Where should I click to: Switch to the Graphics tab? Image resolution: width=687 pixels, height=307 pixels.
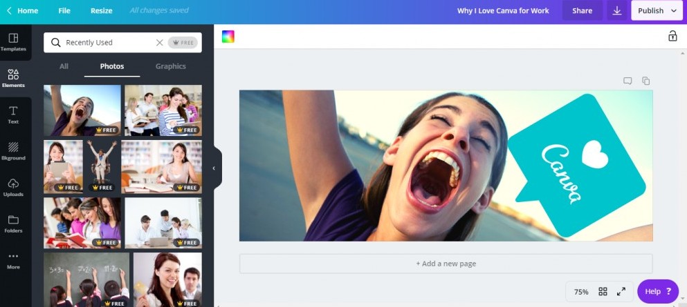(170, 66)
